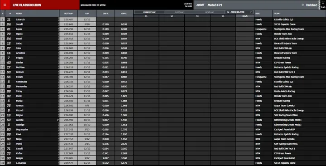
Task: Select rider Masia's name
Action: pyautogui.click(x=19, y=101)
